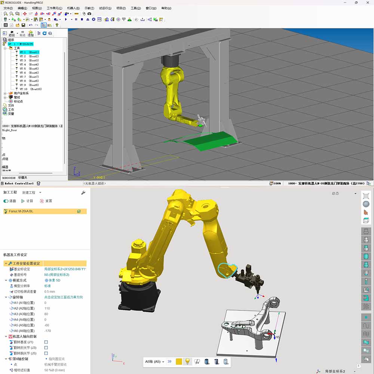Click the light bulb icon in bottom bar
This screenshot has width=374, height=374.
click(x=188, y=362)
